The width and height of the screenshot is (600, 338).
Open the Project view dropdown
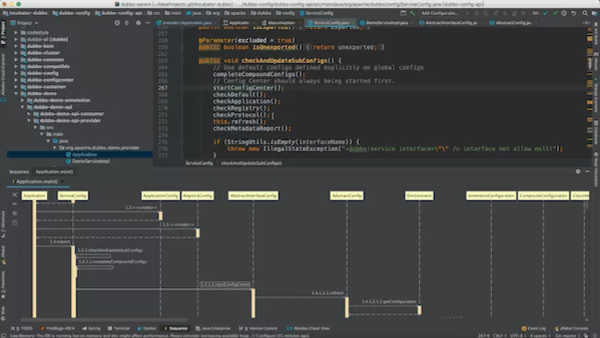(x=25, y=23)
